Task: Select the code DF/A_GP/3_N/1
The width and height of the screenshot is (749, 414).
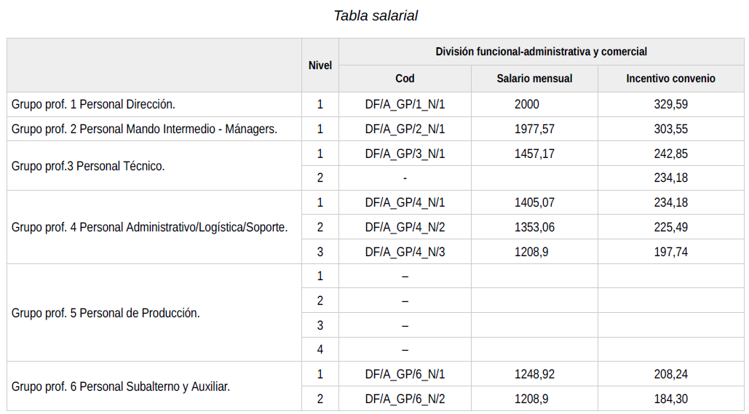Action: point(405,154)
